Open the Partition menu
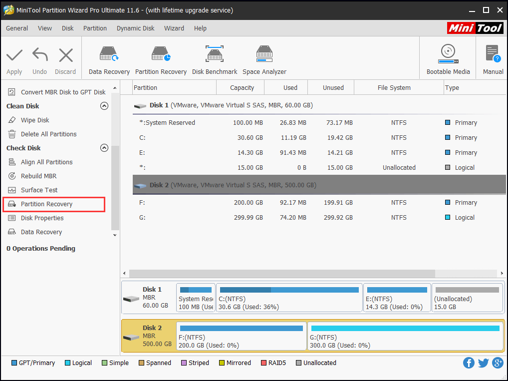Image resolution: width=508 pixels, height=381 pixels. coord(95,28)
